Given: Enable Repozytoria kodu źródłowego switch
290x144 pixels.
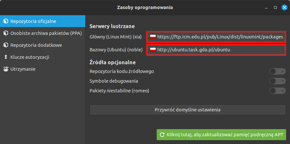Looking at the screenshot, I should pyautogui.click(x=278, y=71).
